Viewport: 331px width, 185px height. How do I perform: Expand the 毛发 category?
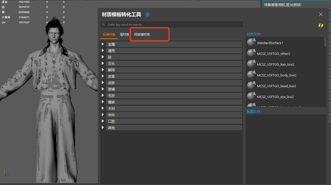[103, 95]
